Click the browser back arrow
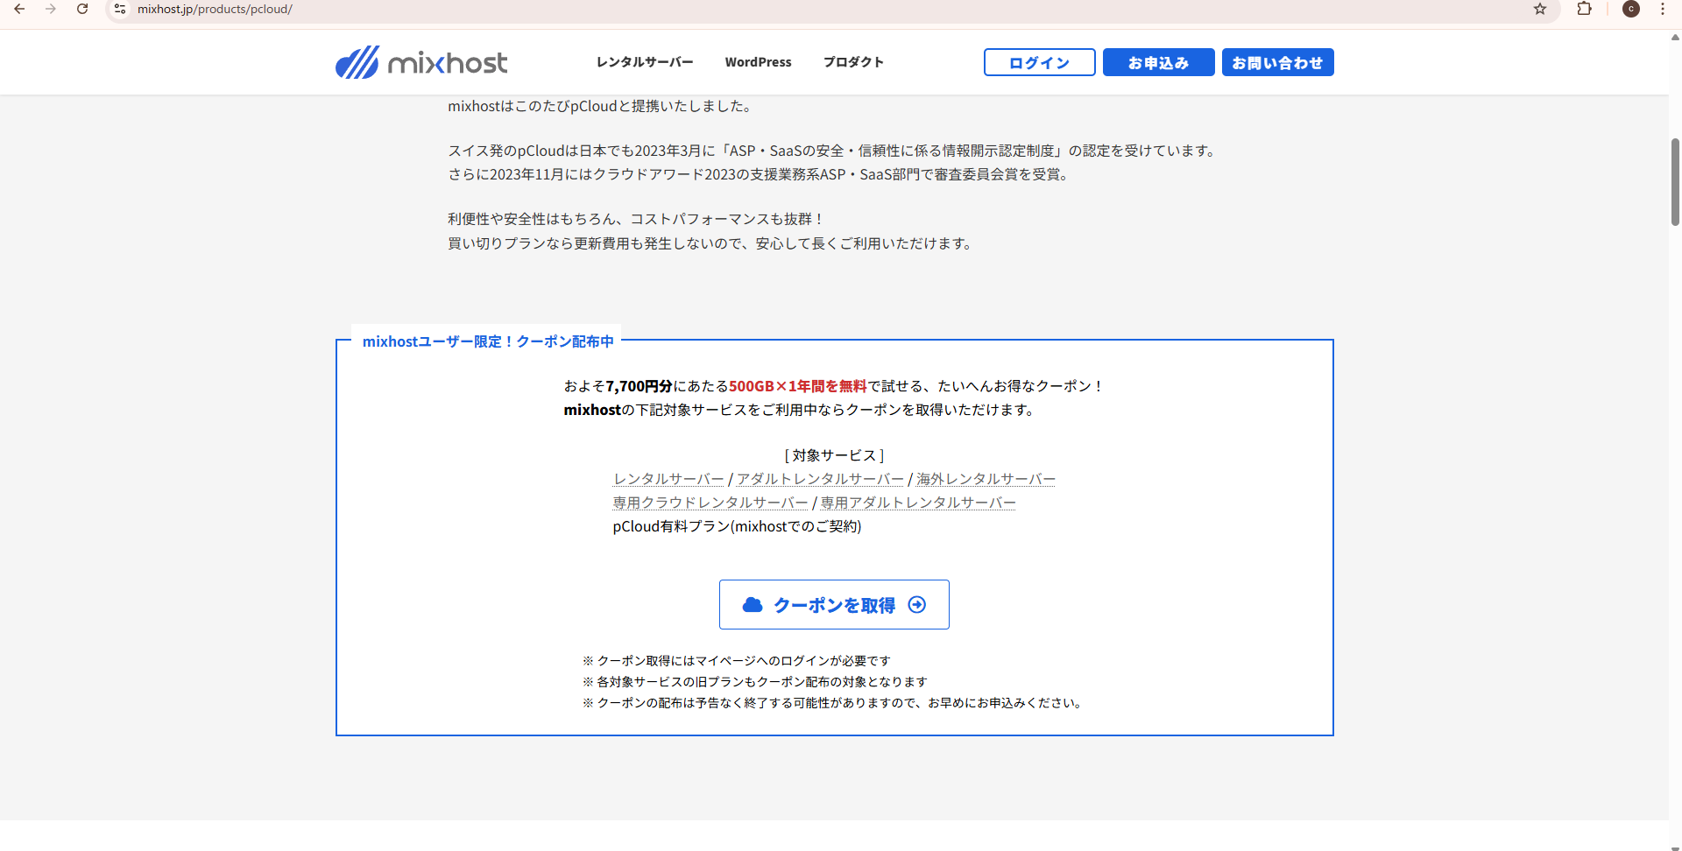Viewport: 1682px width, 851px height. (x=19, y=9)
